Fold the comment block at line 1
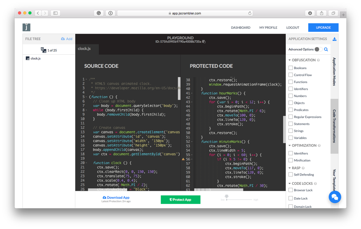361x229 pixels. tap(86, 79)
